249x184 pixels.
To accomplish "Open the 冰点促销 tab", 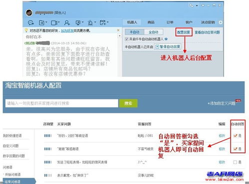I will tap(208, 22).
